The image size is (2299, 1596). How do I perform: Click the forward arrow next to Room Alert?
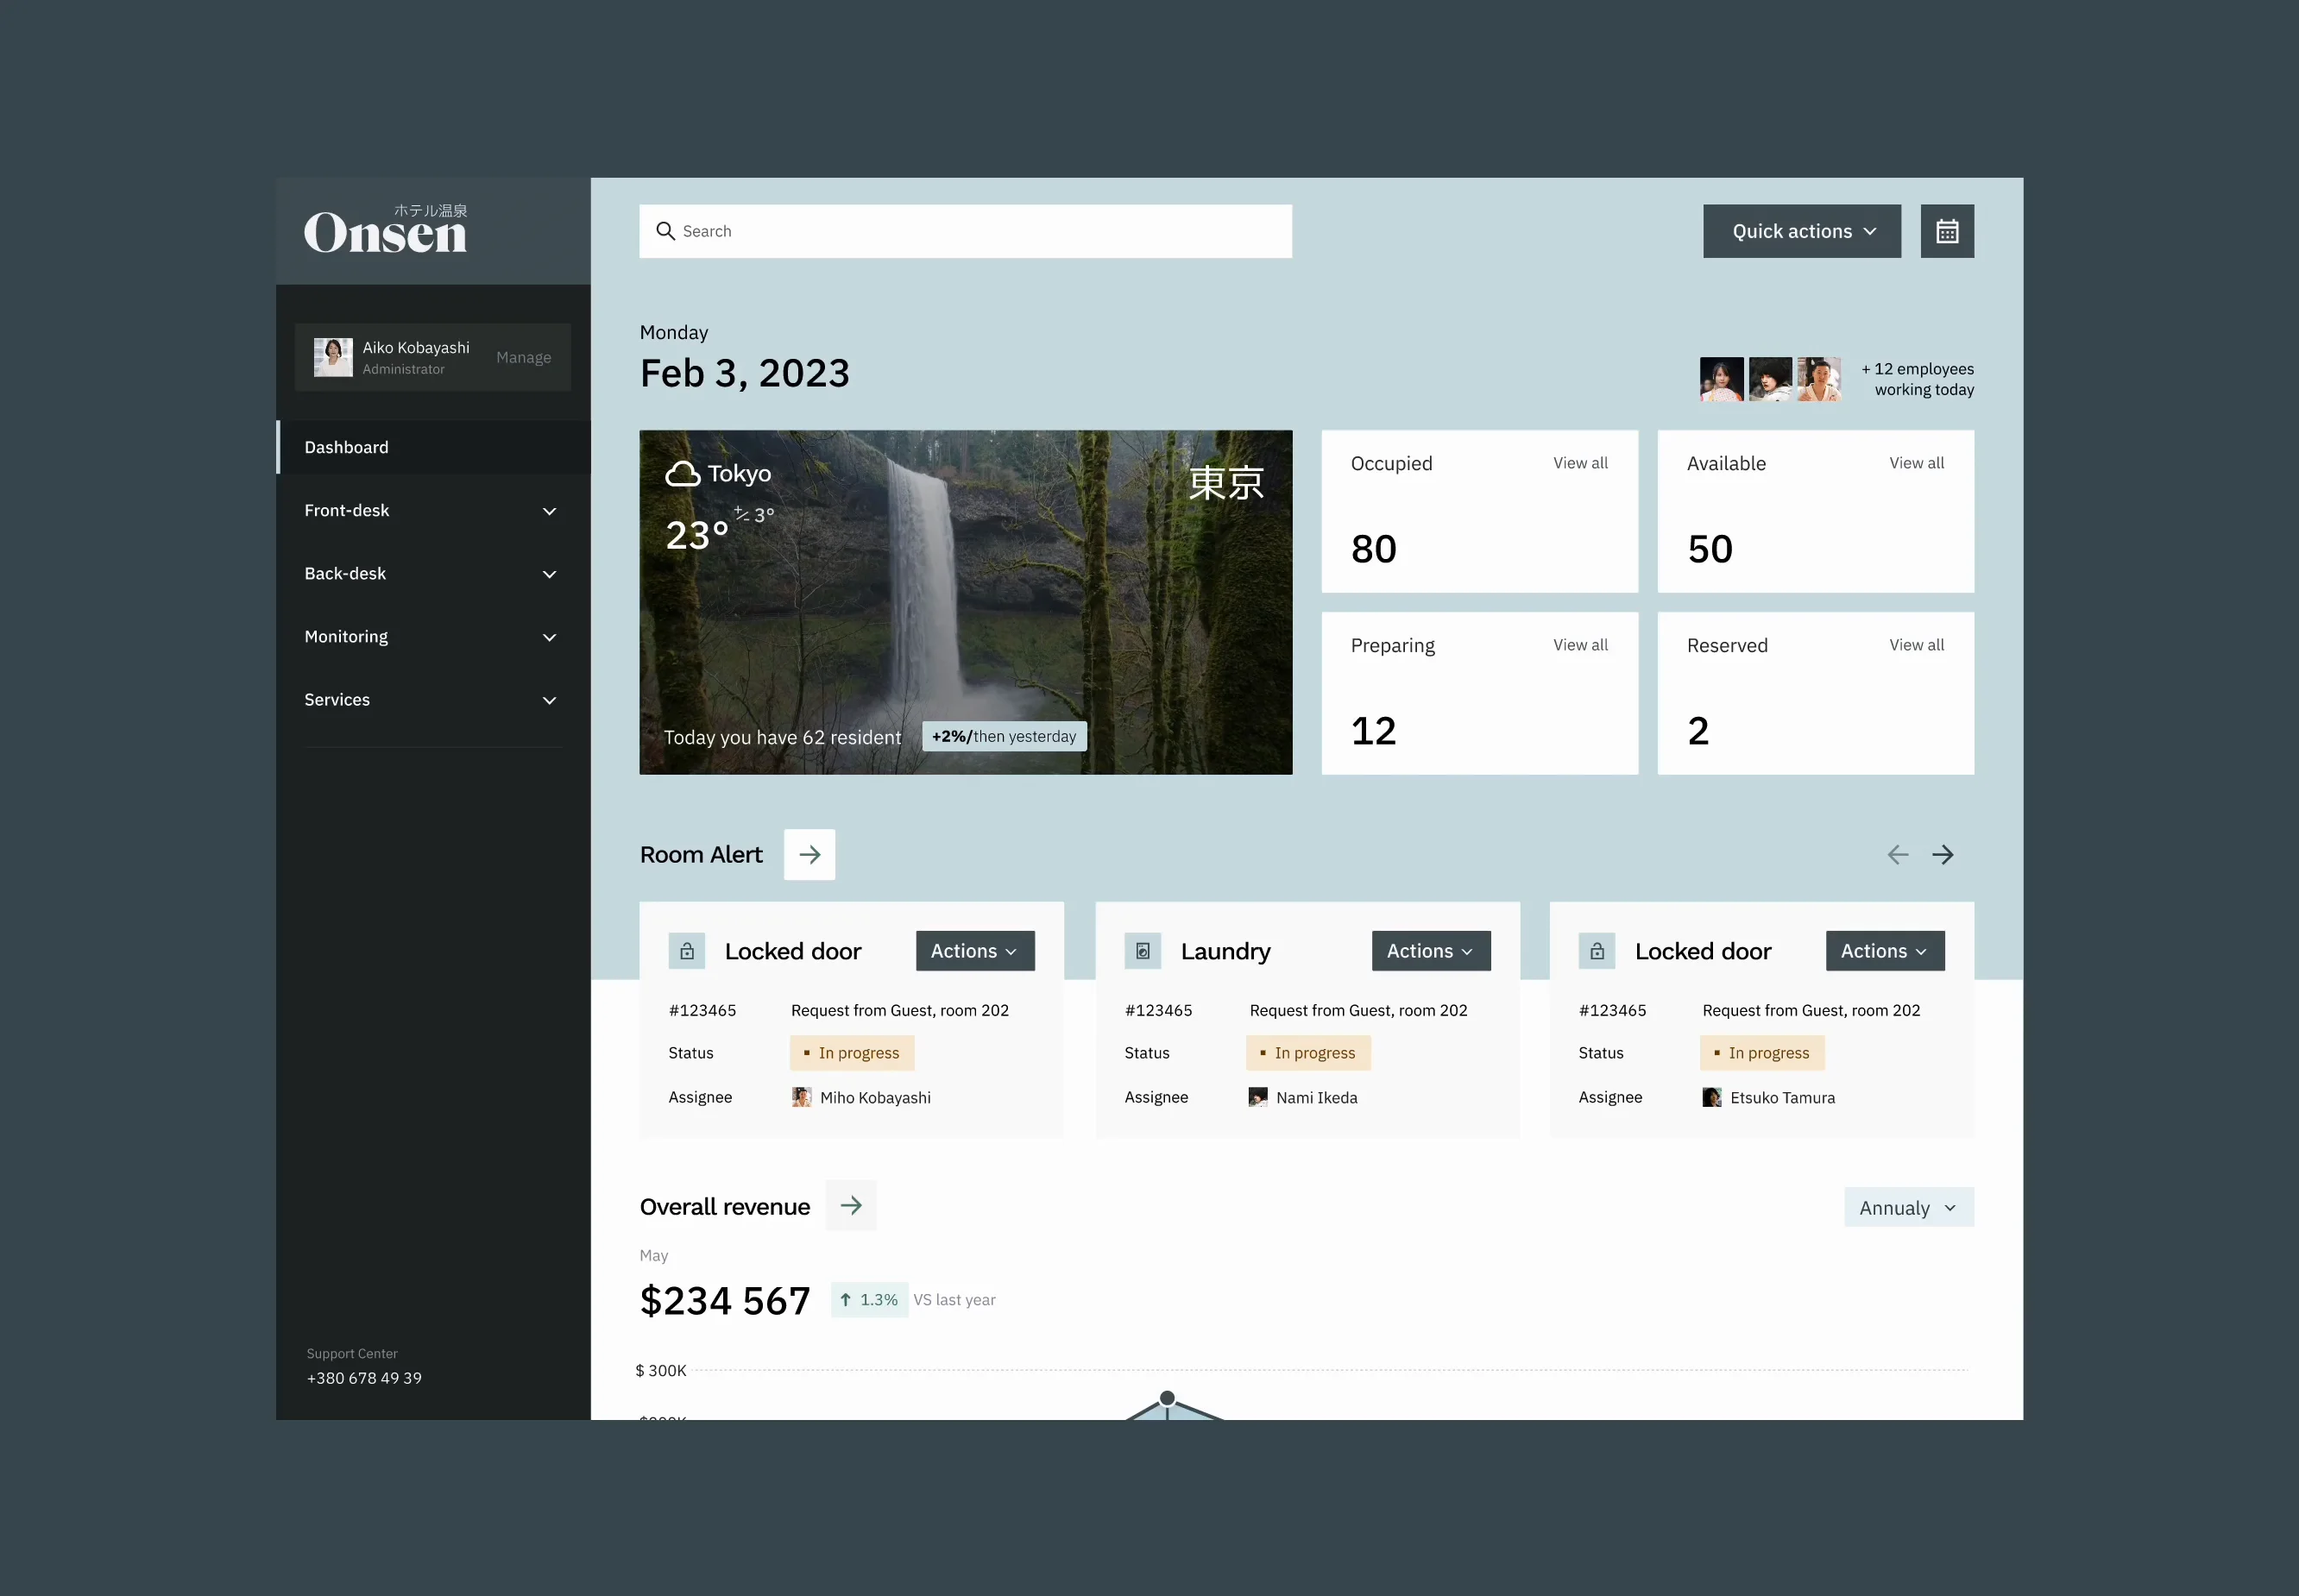[x=809, y=854]
